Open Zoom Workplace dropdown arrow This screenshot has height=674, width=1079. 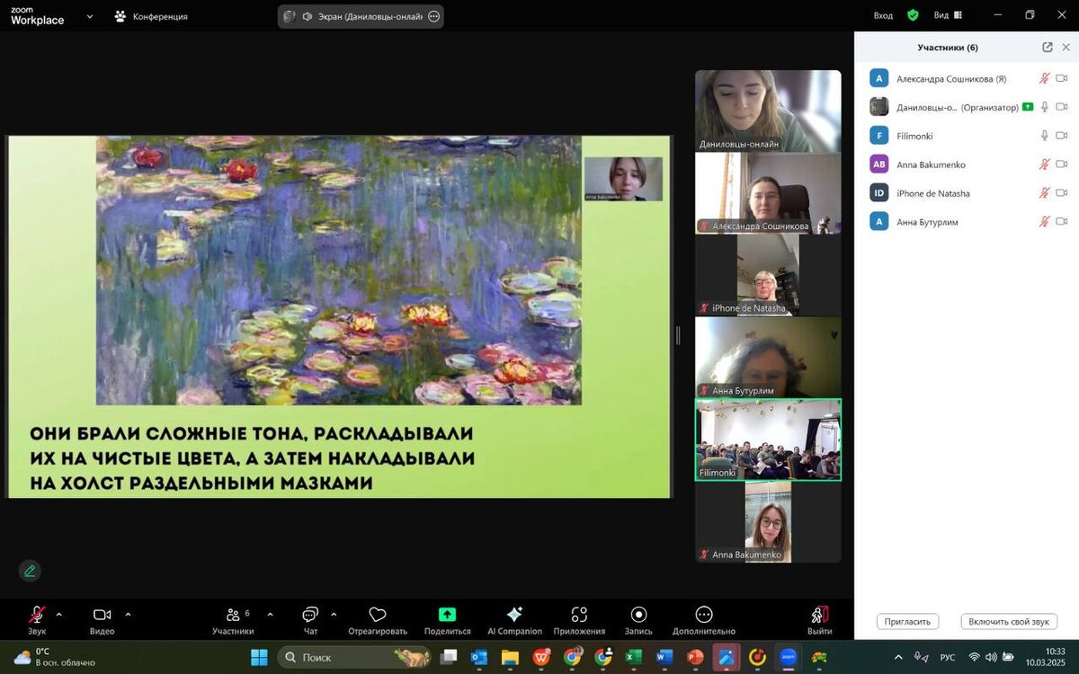point(89,16)
